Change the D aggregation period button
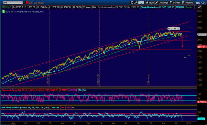 141,3
